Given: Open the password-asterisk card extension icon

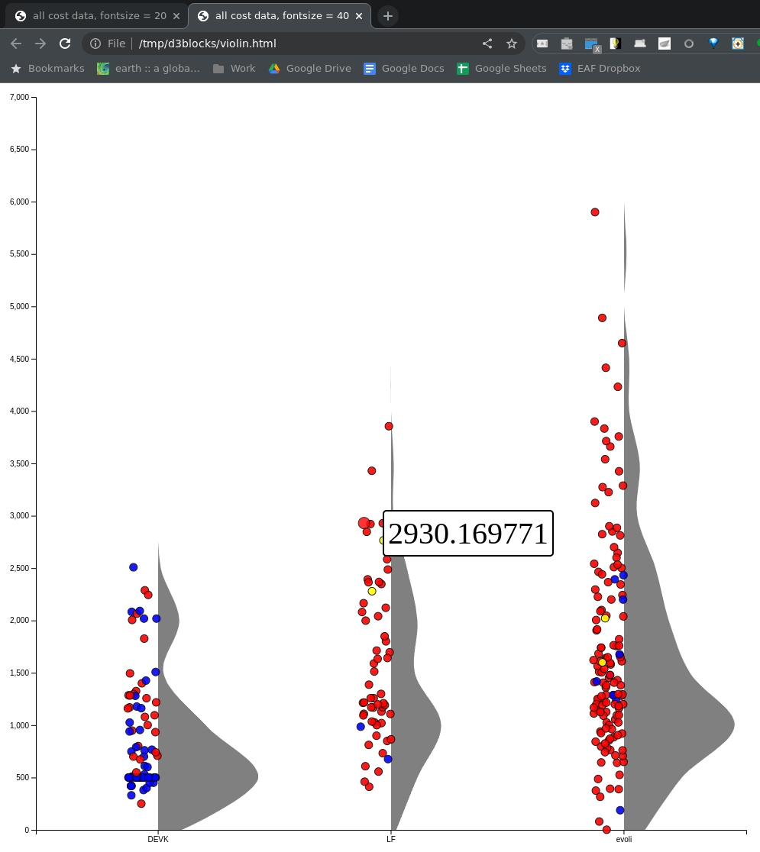Looking at the screenshot, I should coord(542,44).
